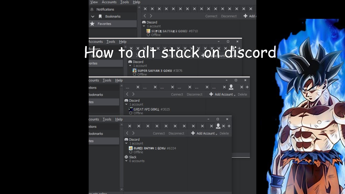Viewport: 345px width, 194px height.
Task: Add new tab with plus in GREAT APE window
Action: pyautogui.click(x=247, y=87)
